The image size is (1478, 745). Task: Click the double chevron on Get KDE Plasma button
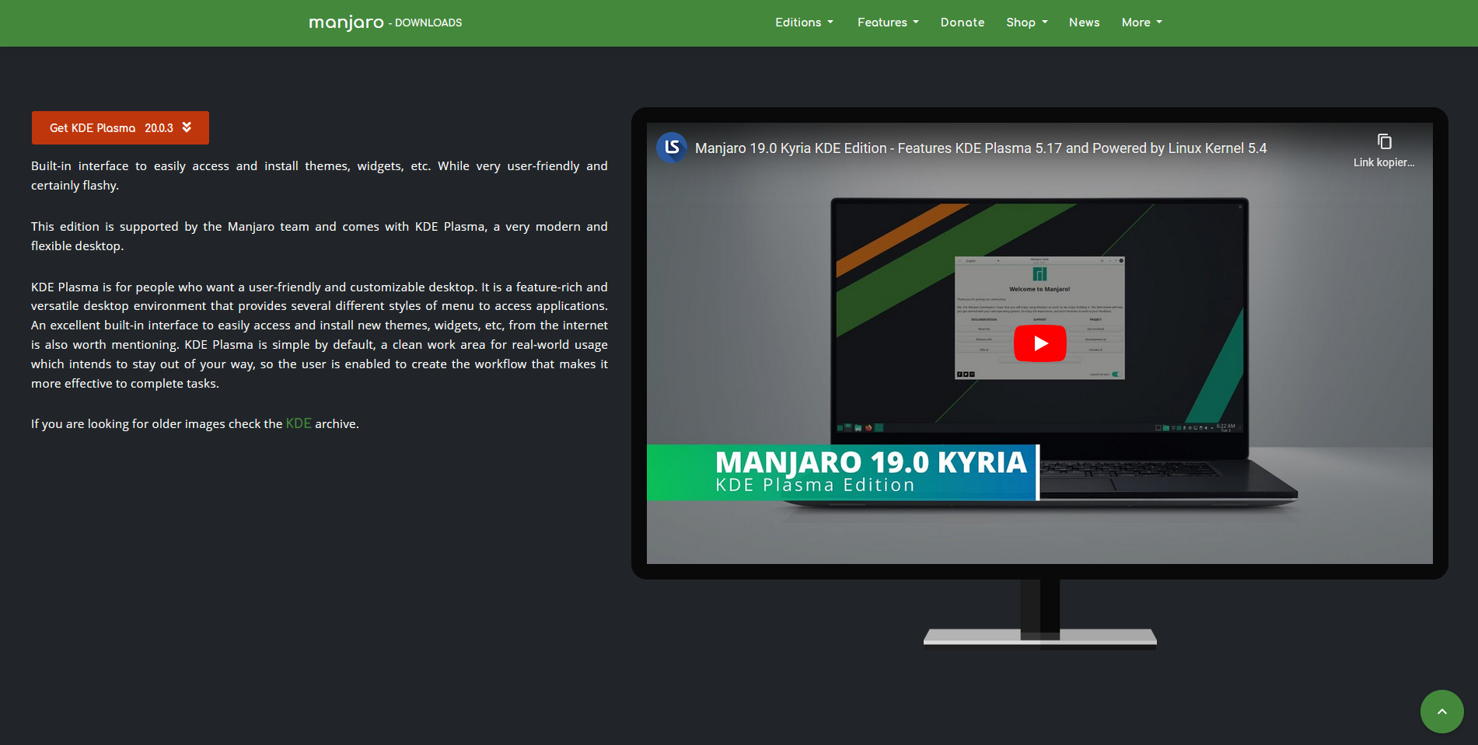pyautogui.click(x=187, y=127)
